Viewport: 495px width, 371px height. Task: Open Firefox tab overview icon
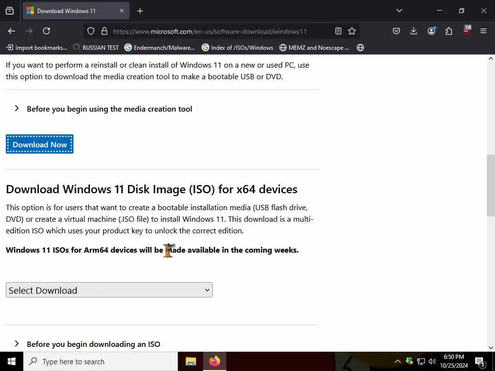pyautogui.click(x=10, y=11)
